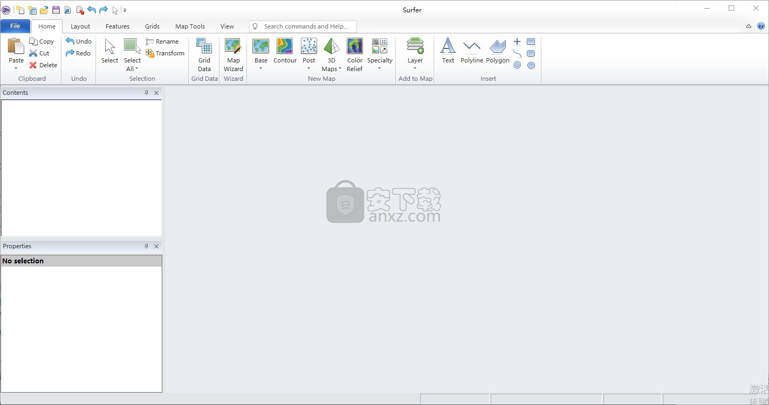Click Redo in the ribbon Undo group
The image size is (769, 405).
[x=78, y=53]
